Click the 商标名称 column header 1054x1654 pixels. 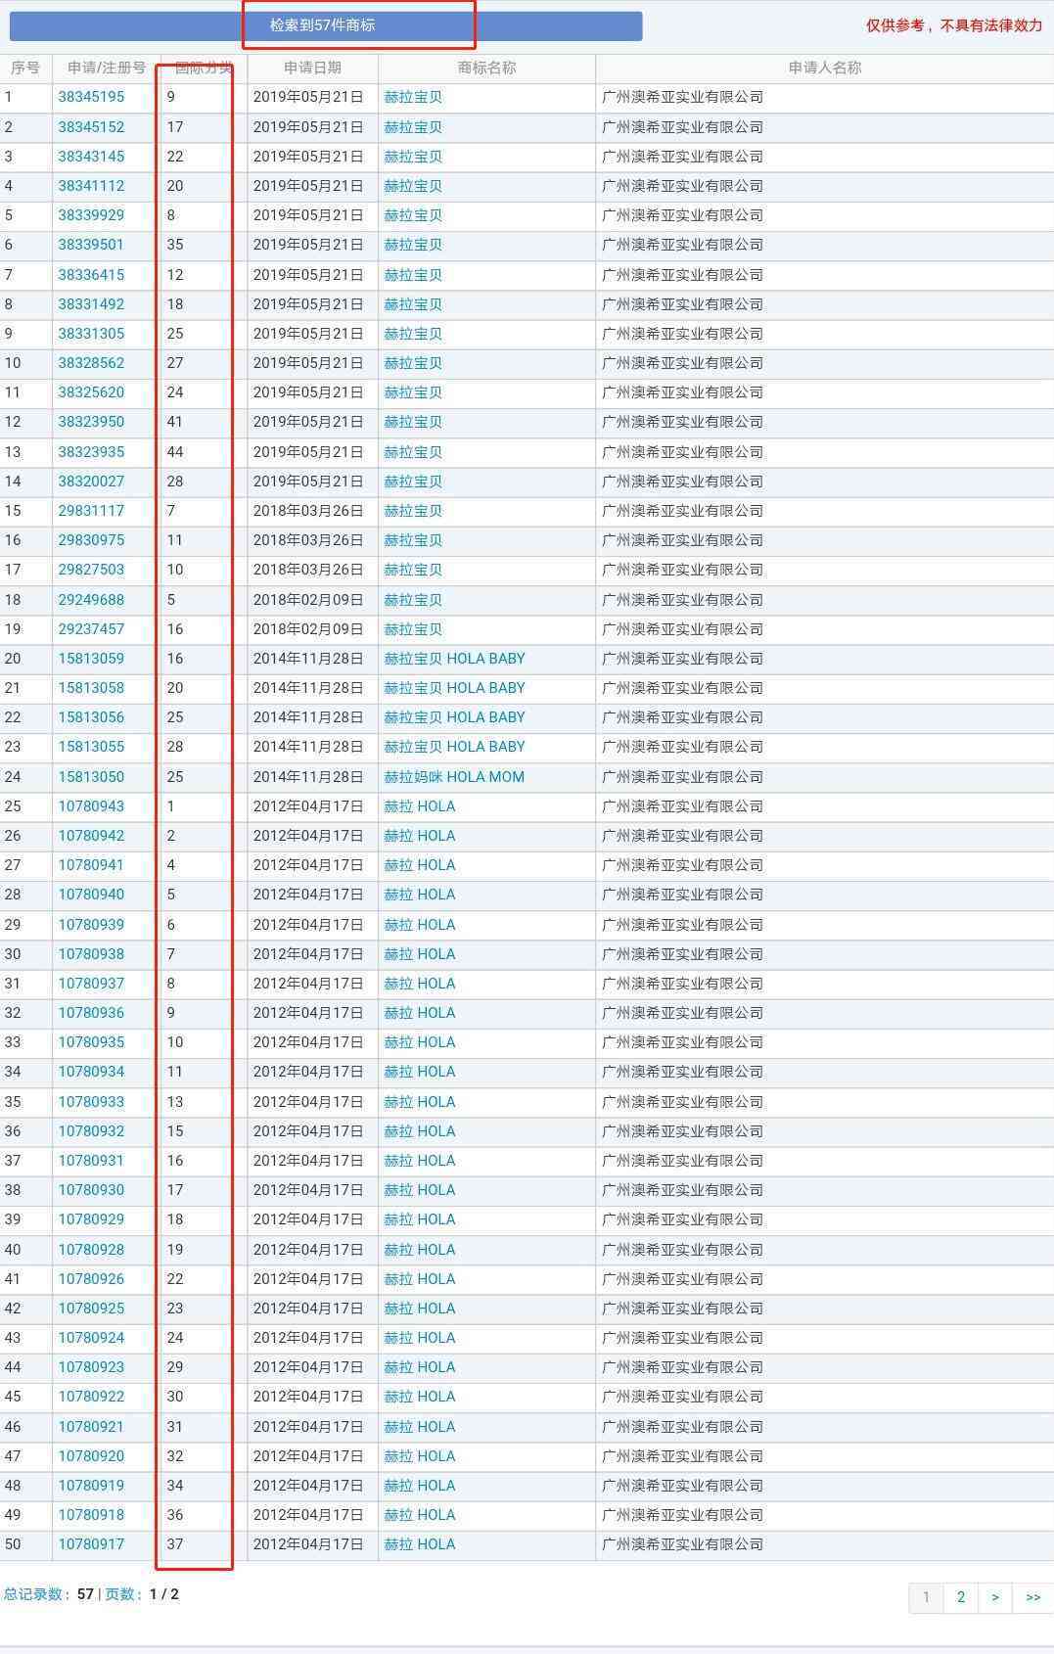pyautogui.click(x=486, y=68)
